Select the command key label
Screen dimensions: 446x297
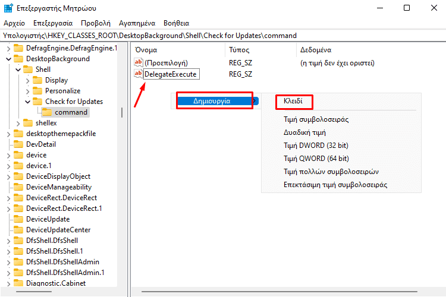71,112
